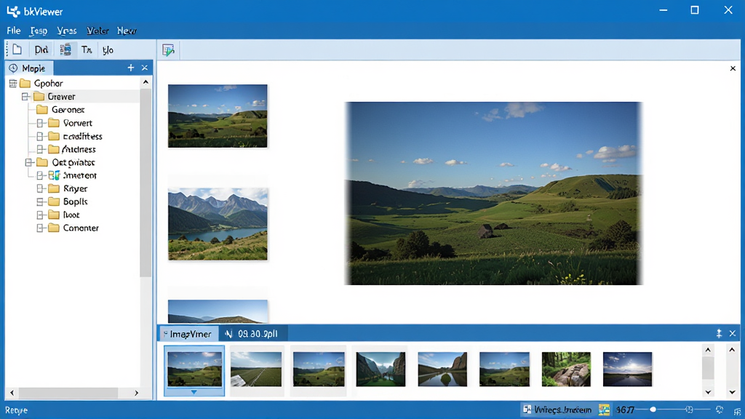The image size is (745, 419).
Task: Expand the Rayer folder node
Action: click(41, 188)
